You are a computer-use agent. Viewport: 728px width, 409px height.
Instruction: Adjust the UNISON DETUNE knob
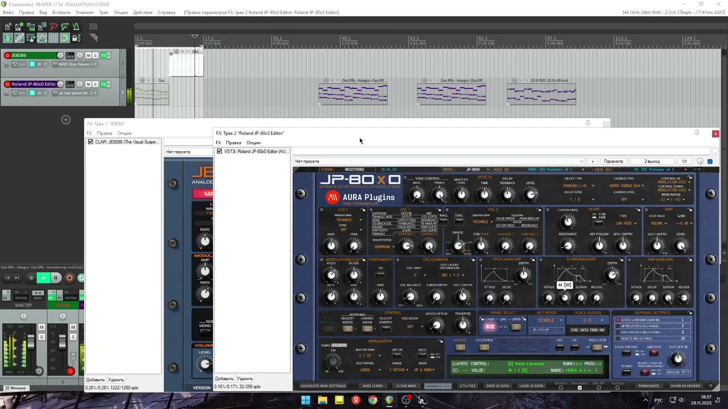click(436, 325)
